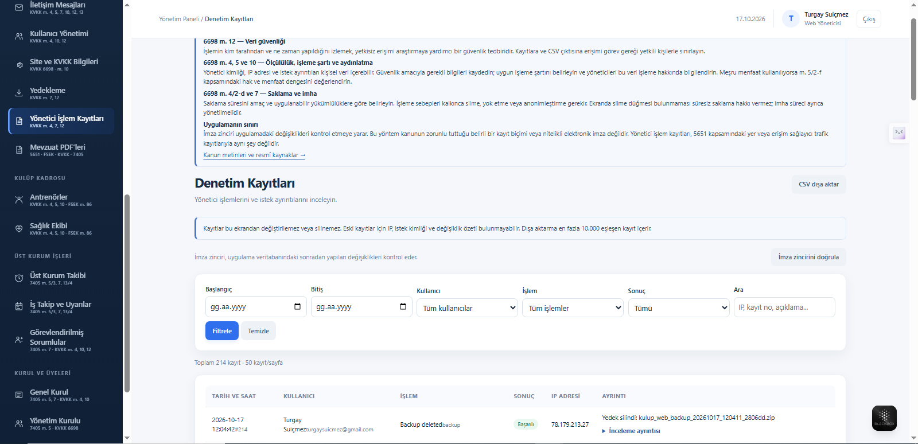Click the sidebar vertical scrollbar thumb

click(127, 293)
